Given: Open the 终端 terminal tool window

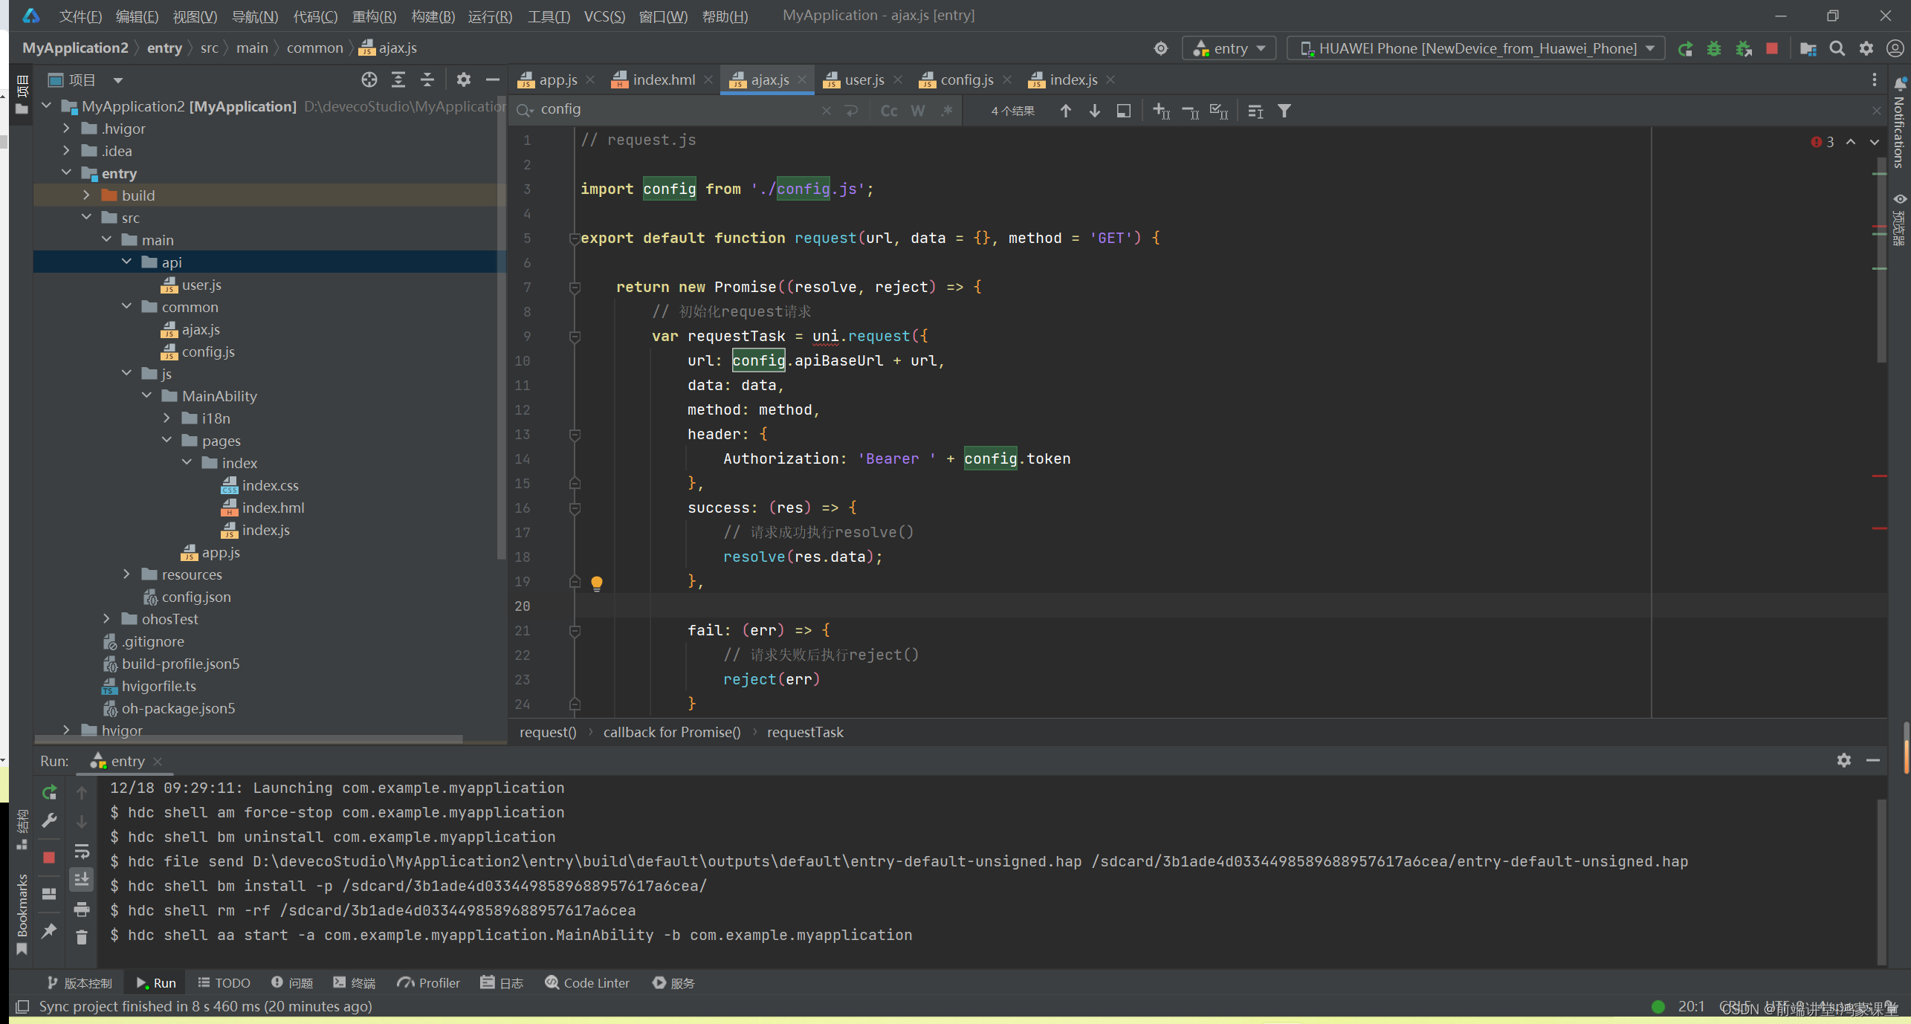Looking at the screenshot, I should (354, 982).
